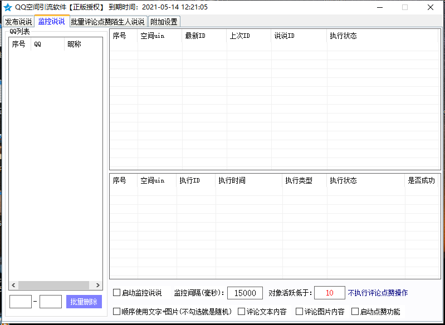Click the 序号 header in the QQ列表
The width and height of the screenshot is (445, 325).
tap(20, 44)
